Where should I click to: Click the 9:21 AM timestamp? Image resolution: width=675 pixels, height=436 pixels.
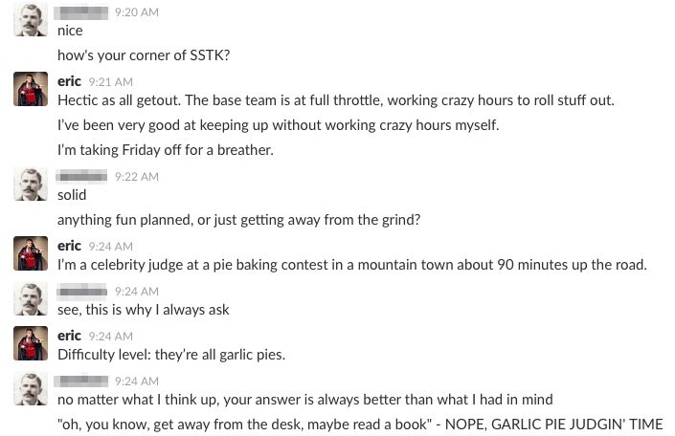click(x=110, y=82)
